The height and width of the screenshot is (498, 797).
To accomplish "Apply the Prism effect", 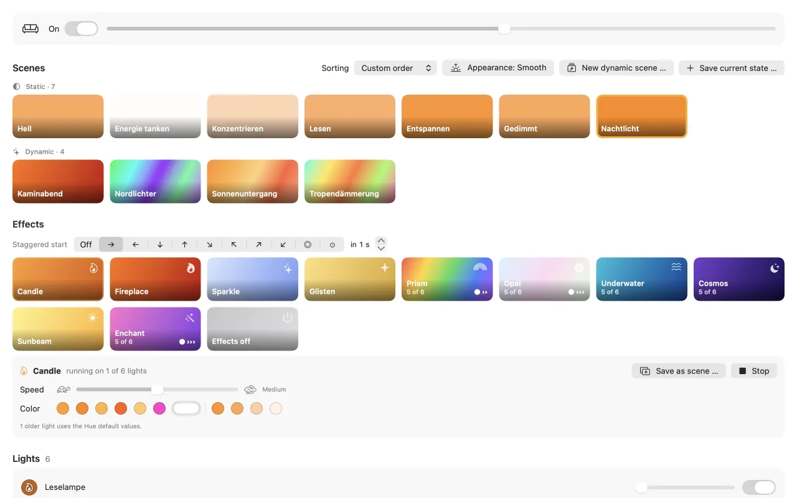I will coord(447,279).
